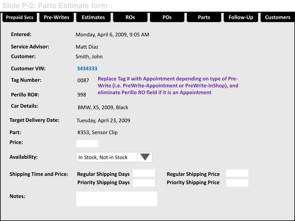Click the Price input field
Screen dimensions: 295x221
[x=87, y=144]
